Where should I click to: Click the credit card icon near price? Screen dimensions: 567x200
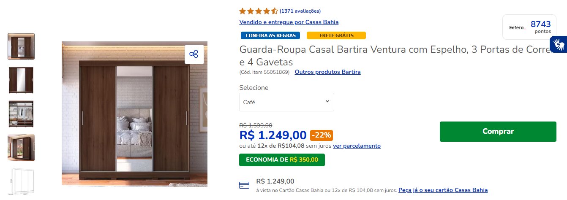coord(244,185)
